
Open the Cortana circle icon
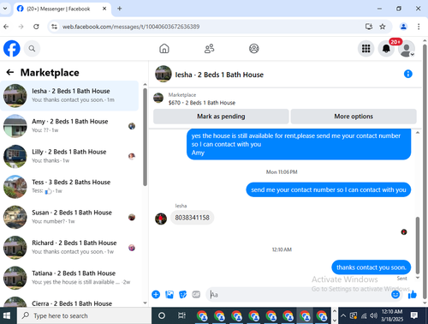[x=162, y=315]
